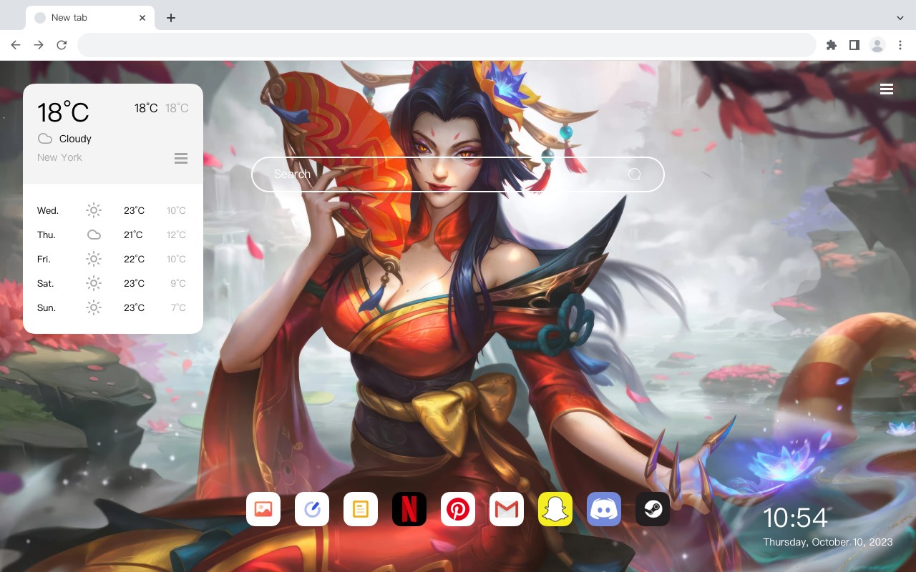Open the weather widget menu icon

click(x=181, y=158)
